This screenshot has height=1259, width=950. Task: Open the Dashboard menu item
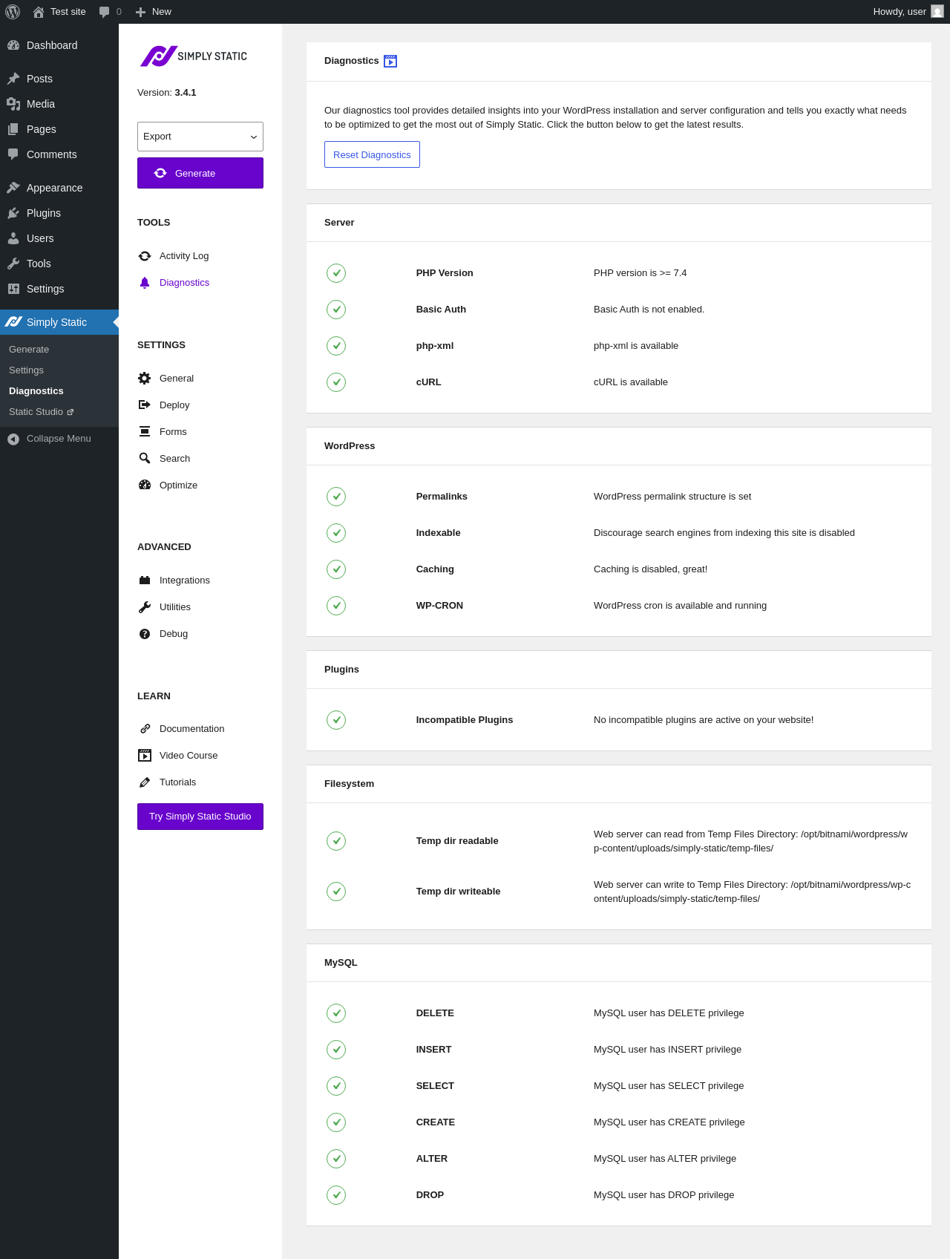(59, 45)
